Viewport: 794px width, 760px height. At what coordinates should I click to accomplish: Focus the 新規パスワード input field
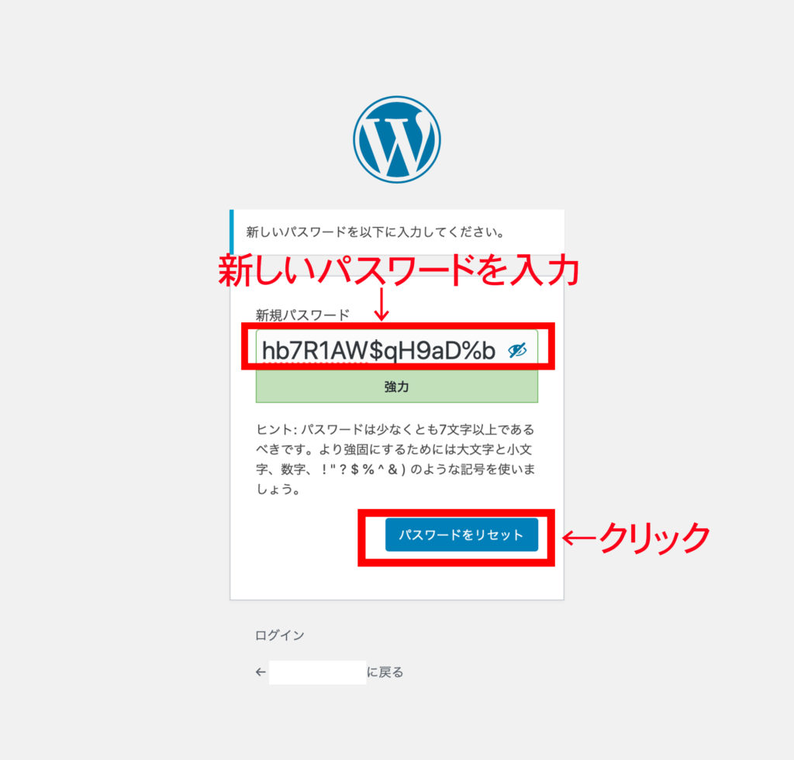coord(396,349)
